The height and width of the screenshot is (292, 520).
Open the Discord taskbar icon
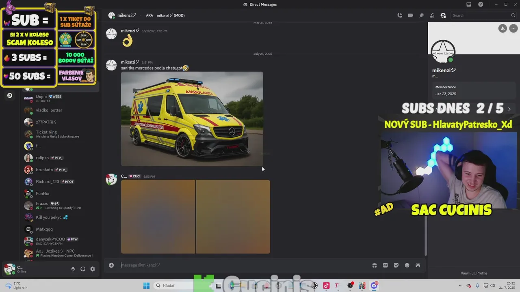click(x=374, y=286)
